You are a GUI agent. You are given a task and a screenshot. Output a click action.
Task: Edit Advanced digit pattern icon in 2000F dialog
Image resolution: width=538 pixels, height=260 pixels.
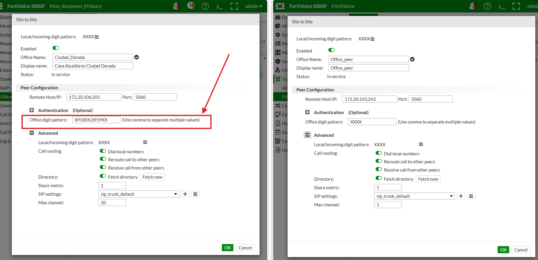tap(145, 142)
